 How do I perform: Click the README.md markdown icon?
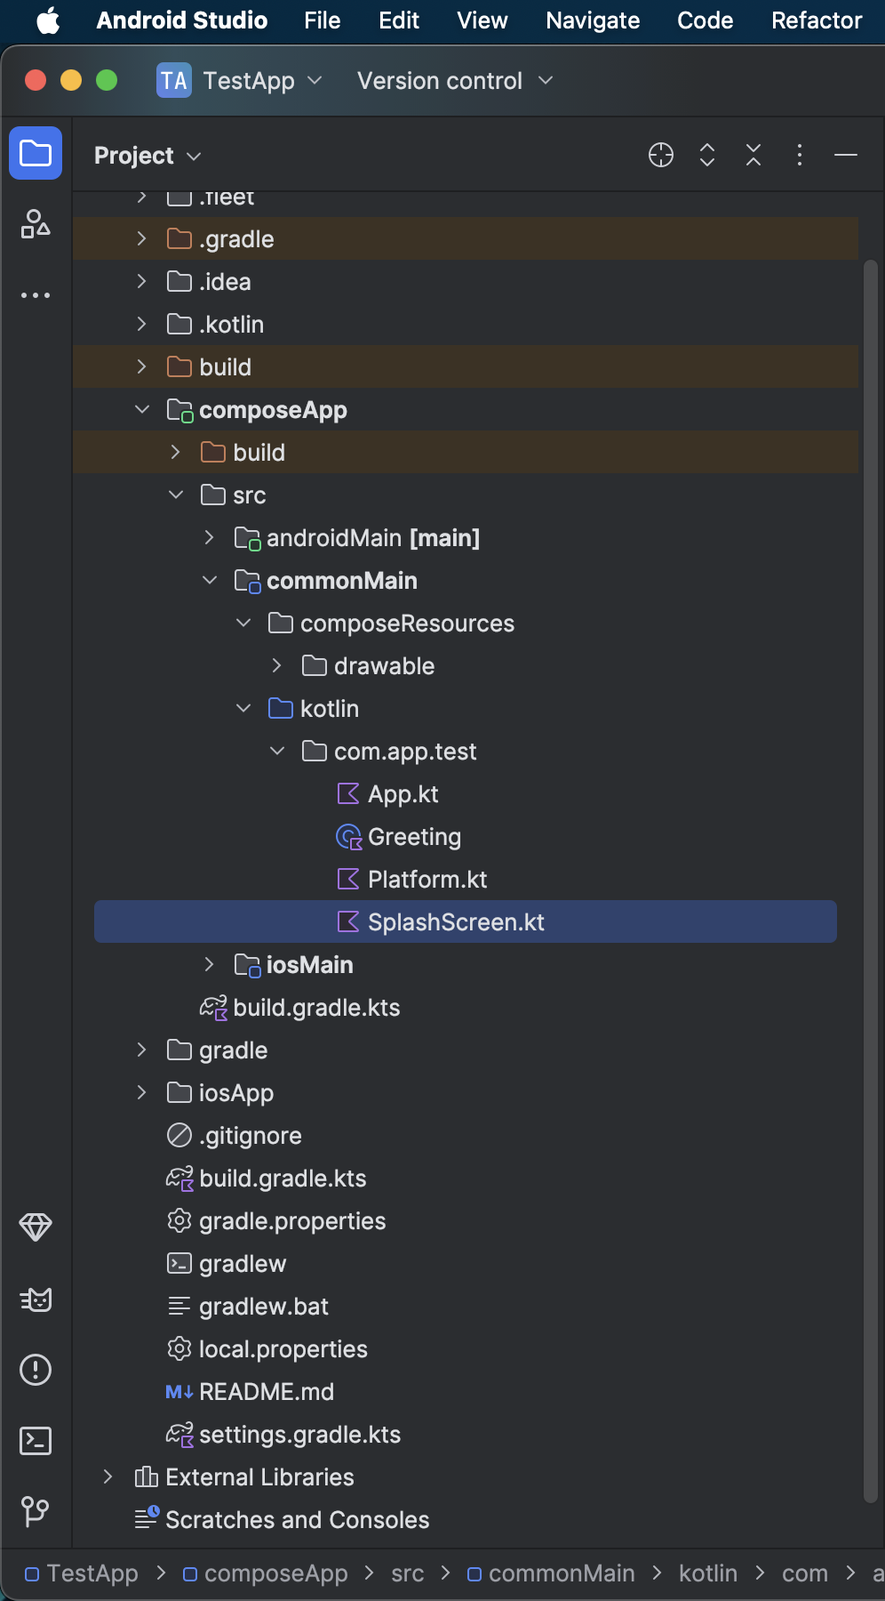point(179,1391)
